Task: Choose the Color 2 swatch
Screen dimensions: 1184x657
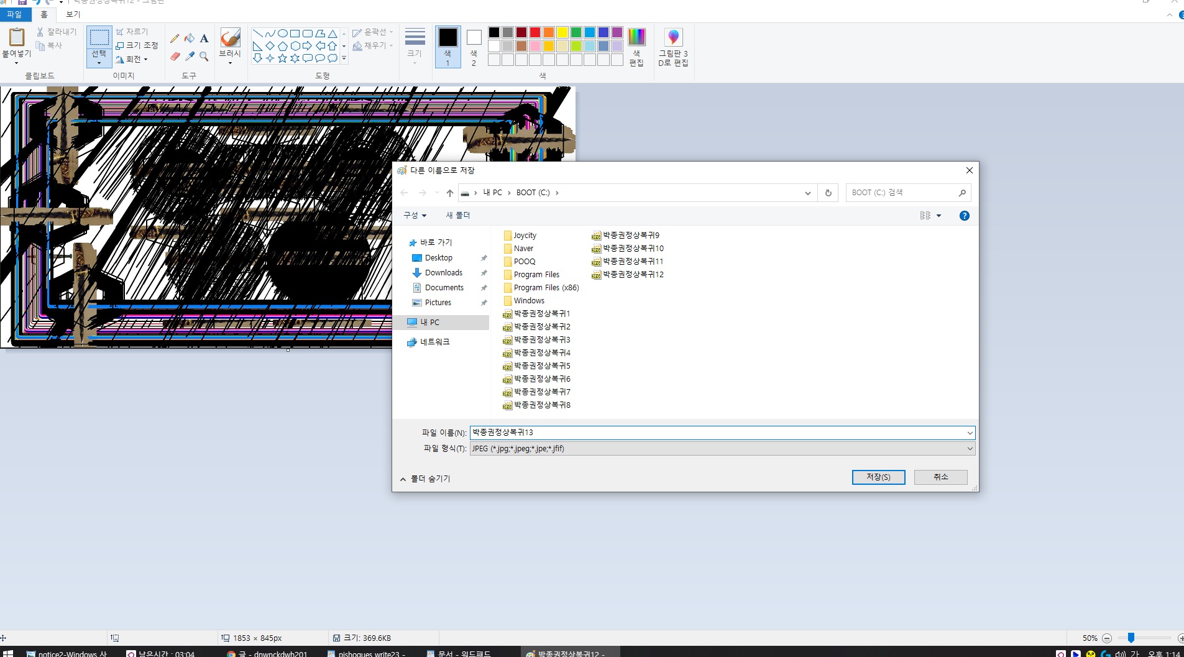Action: (x=474, y=47)
